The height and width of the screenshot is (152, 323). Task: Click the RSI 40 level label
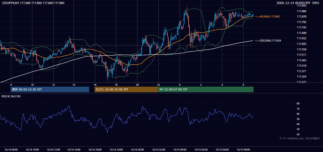tap(298, 124)
